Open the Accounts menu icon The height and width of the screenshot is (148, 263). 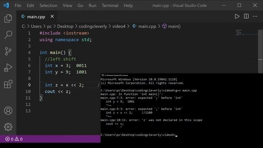(8, 111)
